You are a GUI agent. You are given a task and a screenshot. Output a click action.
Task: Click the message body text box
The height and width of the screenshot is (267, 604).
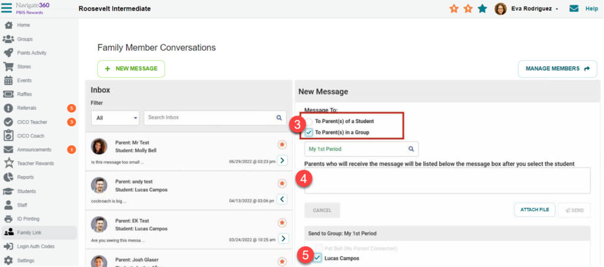[x=447, y=181]
